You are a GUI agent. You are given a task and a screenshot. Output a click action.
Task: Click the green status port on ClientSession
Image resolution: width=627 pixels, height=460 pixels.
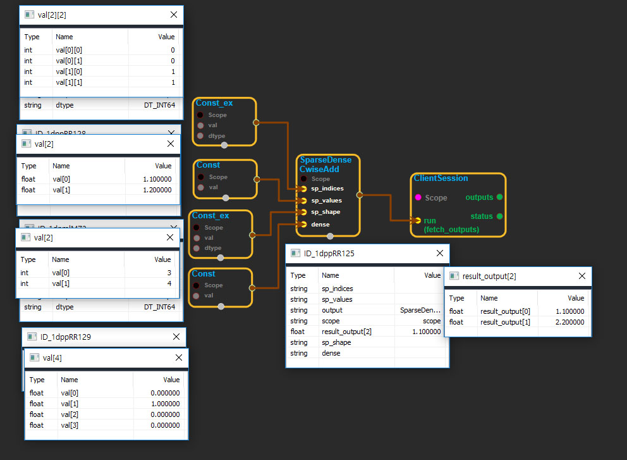click(x=500, y=216)
